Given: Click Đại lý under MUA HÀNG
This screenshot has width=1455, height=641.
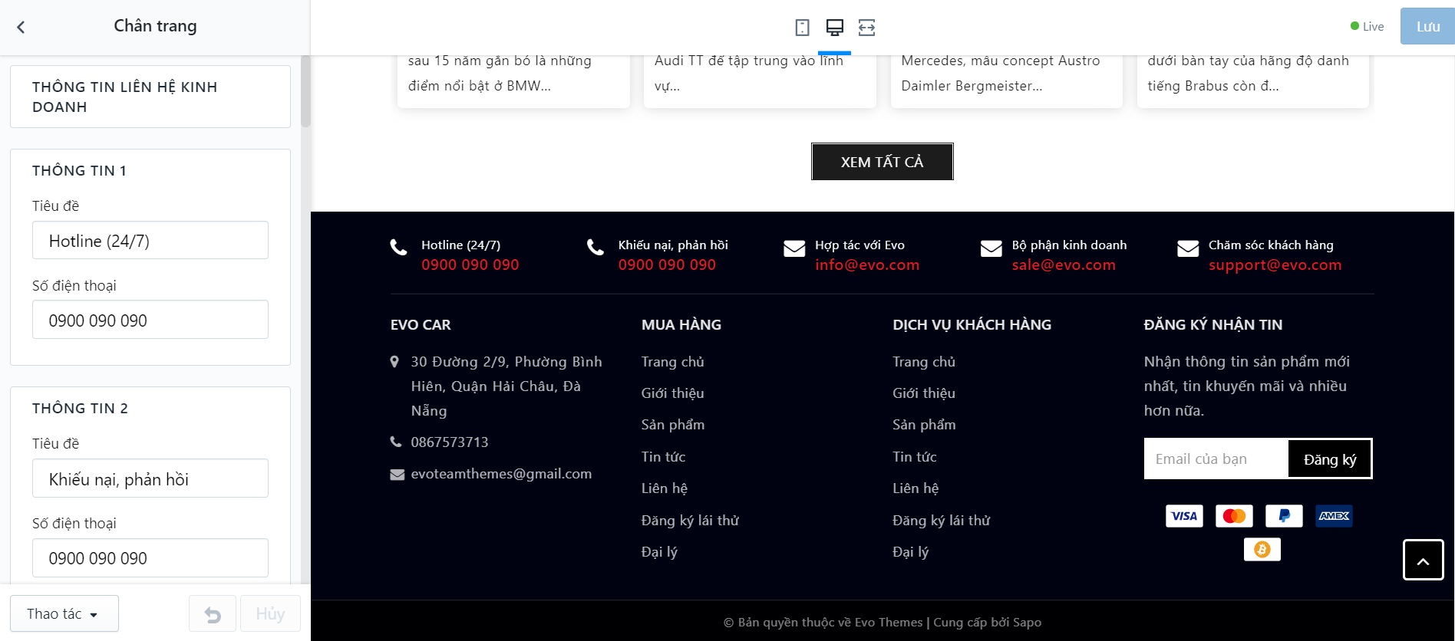Looking at the screenshot, I should [660, 551].
